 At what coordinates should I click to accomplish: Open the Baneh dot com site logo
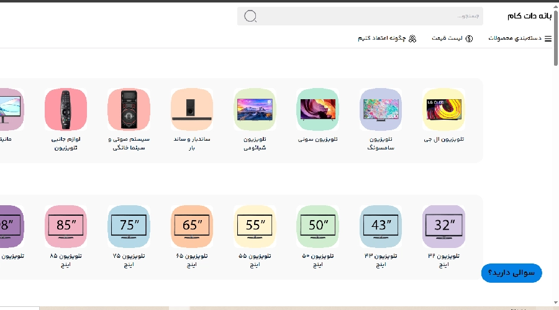(529, 16)
